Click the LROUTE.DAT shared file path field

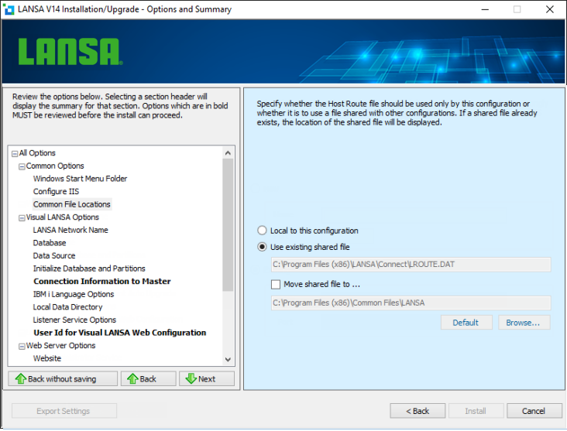coord(411,265)
